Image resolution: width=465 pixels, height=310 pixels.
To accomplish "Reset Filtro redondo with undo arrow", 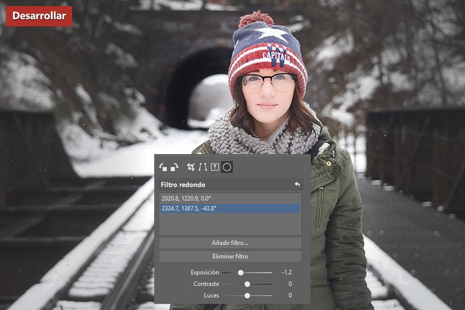I will (297, 185).
